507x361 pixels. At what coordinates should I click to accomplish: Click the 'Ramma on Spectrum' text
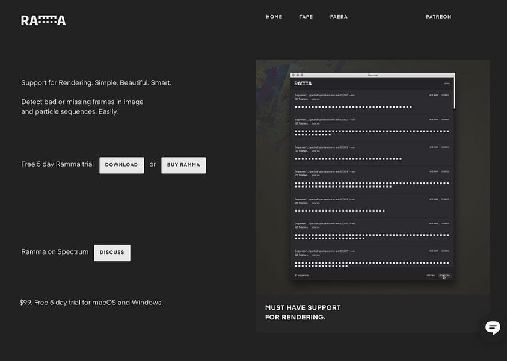pos(55,252)
